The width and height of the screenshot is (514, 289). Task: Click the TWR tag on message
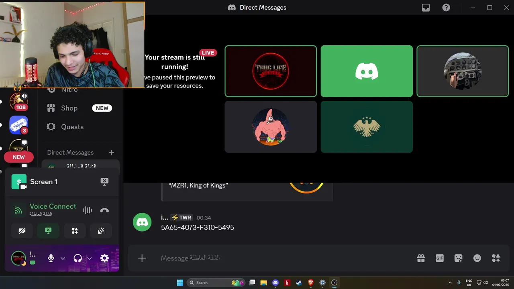point(182,218)
